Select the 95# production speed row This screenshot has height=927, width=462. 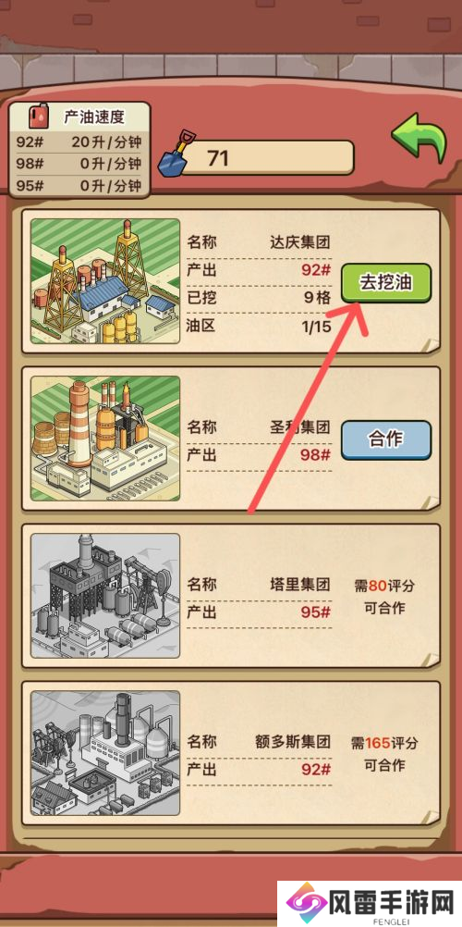pos(79,185)
